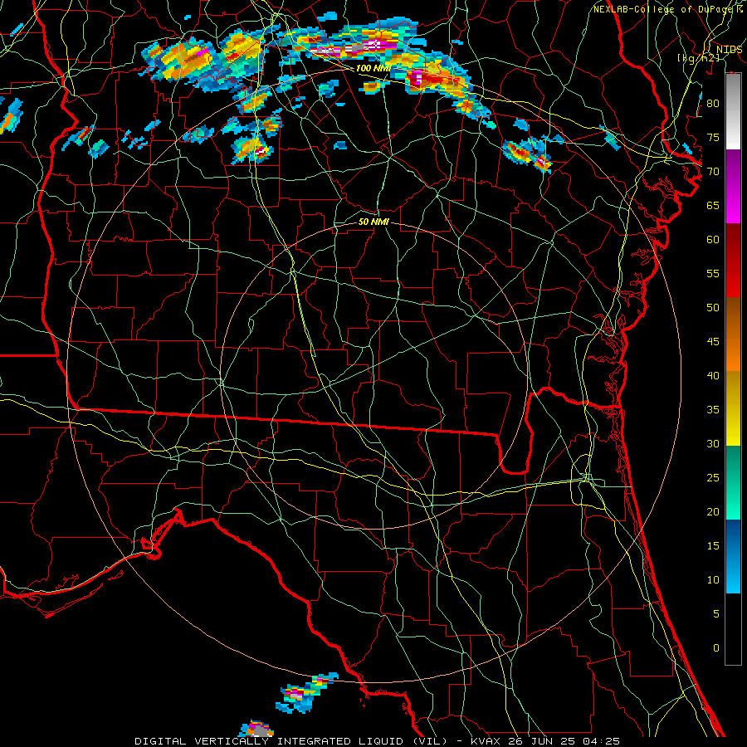The image size is (747, 747).
Task: Click the KVAX radar site identifier
Action: tap(487, 741)
